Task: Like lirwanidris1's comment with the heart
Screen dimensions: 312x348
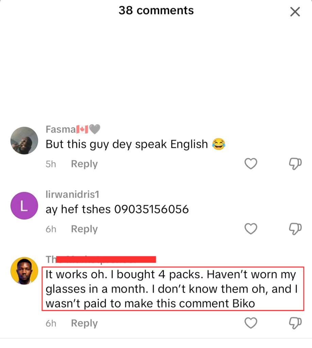Action: 251,229
